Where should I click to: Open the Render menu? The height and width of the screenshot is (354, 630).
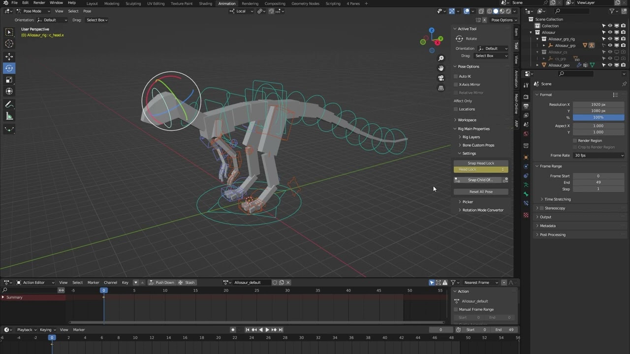pyautogui.click(x=39, y=3)
